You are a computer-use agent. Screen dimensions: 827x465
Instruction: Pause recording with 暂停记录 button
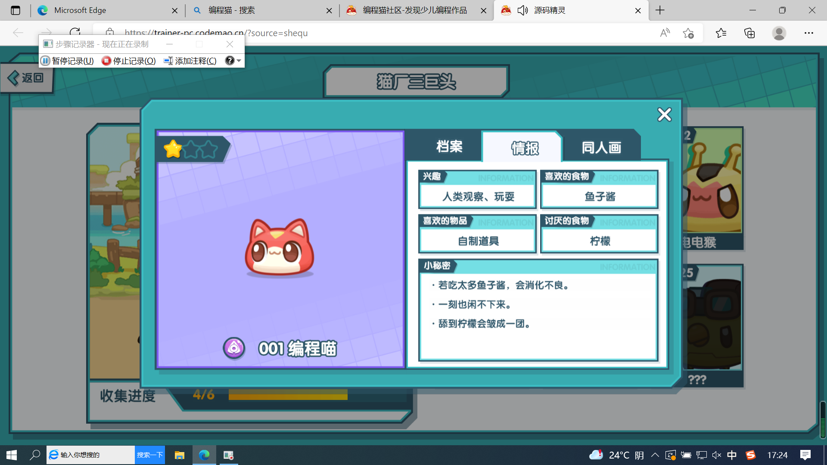[67, 61]
